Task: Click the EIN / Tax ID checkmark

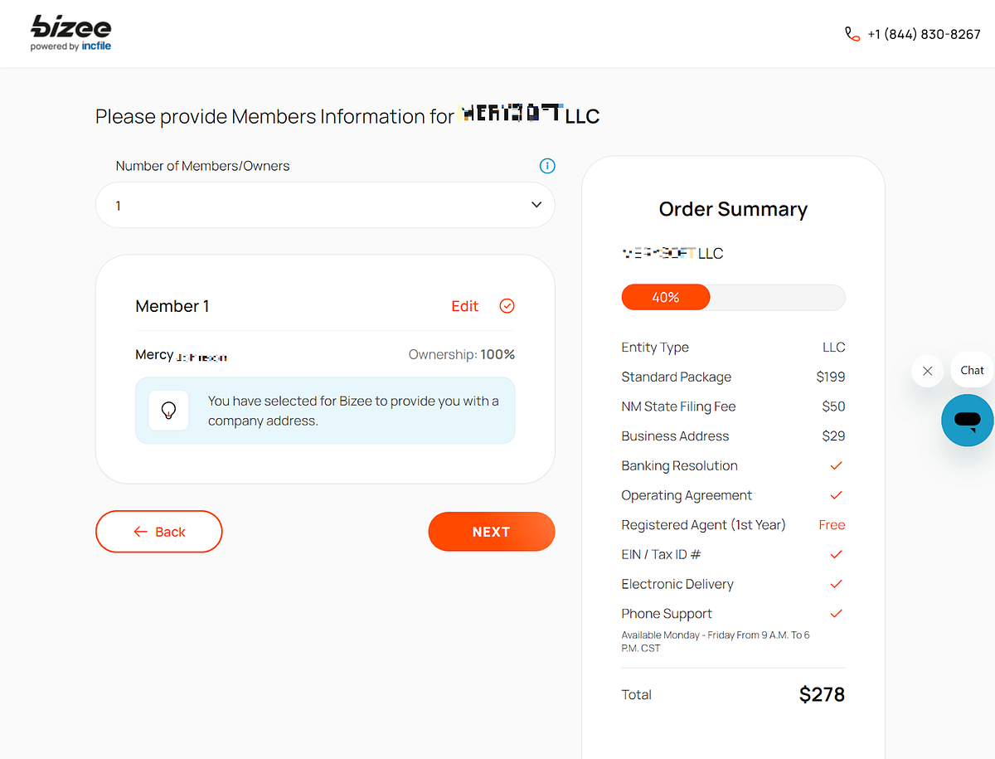Action: (836, 555)
